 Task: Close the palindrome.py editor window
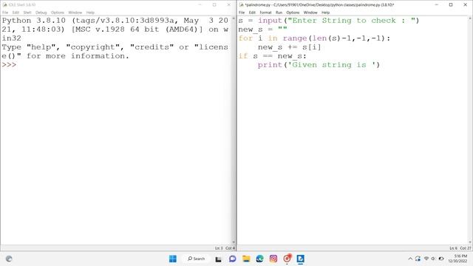[x=465, y=5]
